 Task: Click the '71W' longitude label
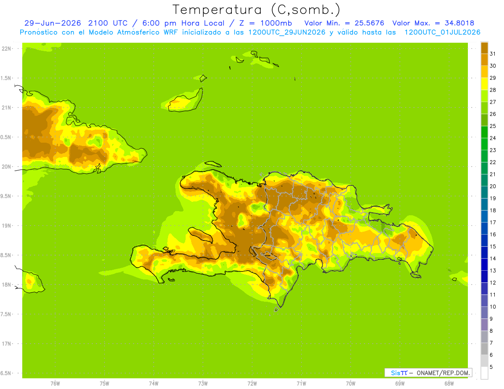click(301, 384)
